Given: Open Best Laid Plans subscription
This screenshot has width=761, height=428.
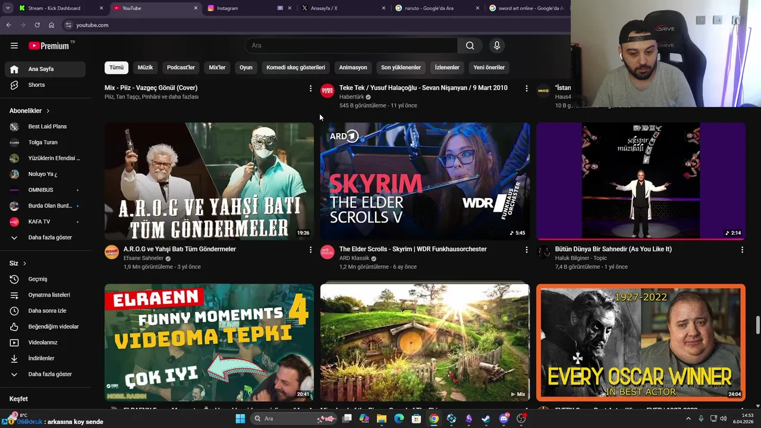Looking at the screenshot, I should [x=45, y=127].
